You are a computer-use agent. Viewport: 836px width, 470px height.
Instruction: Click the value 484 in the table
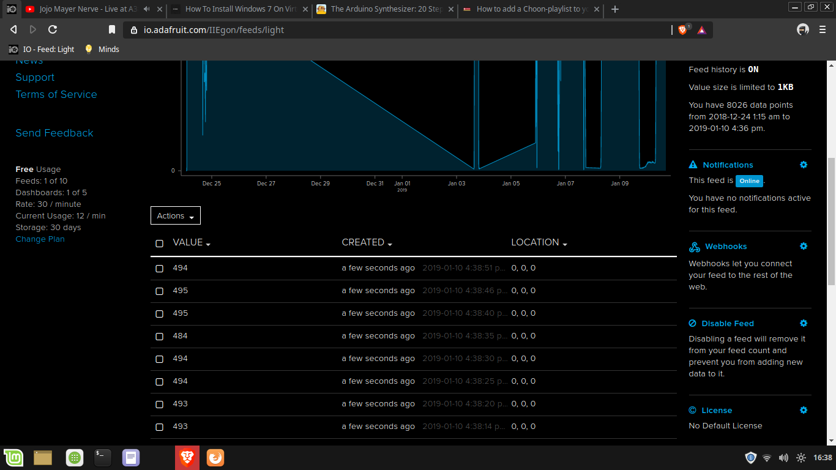coord(180,336)
